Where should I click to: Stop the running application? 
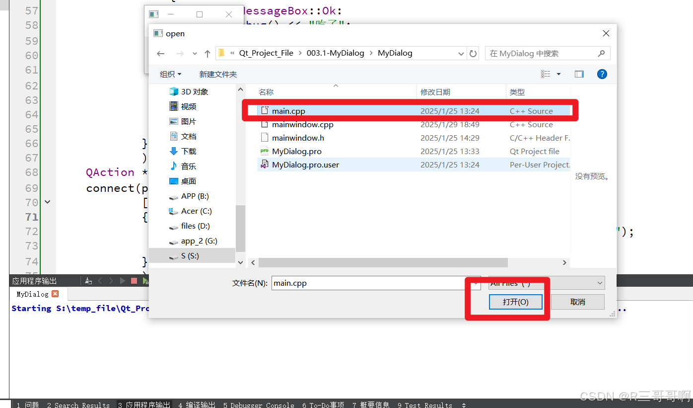tap(134, 281)
